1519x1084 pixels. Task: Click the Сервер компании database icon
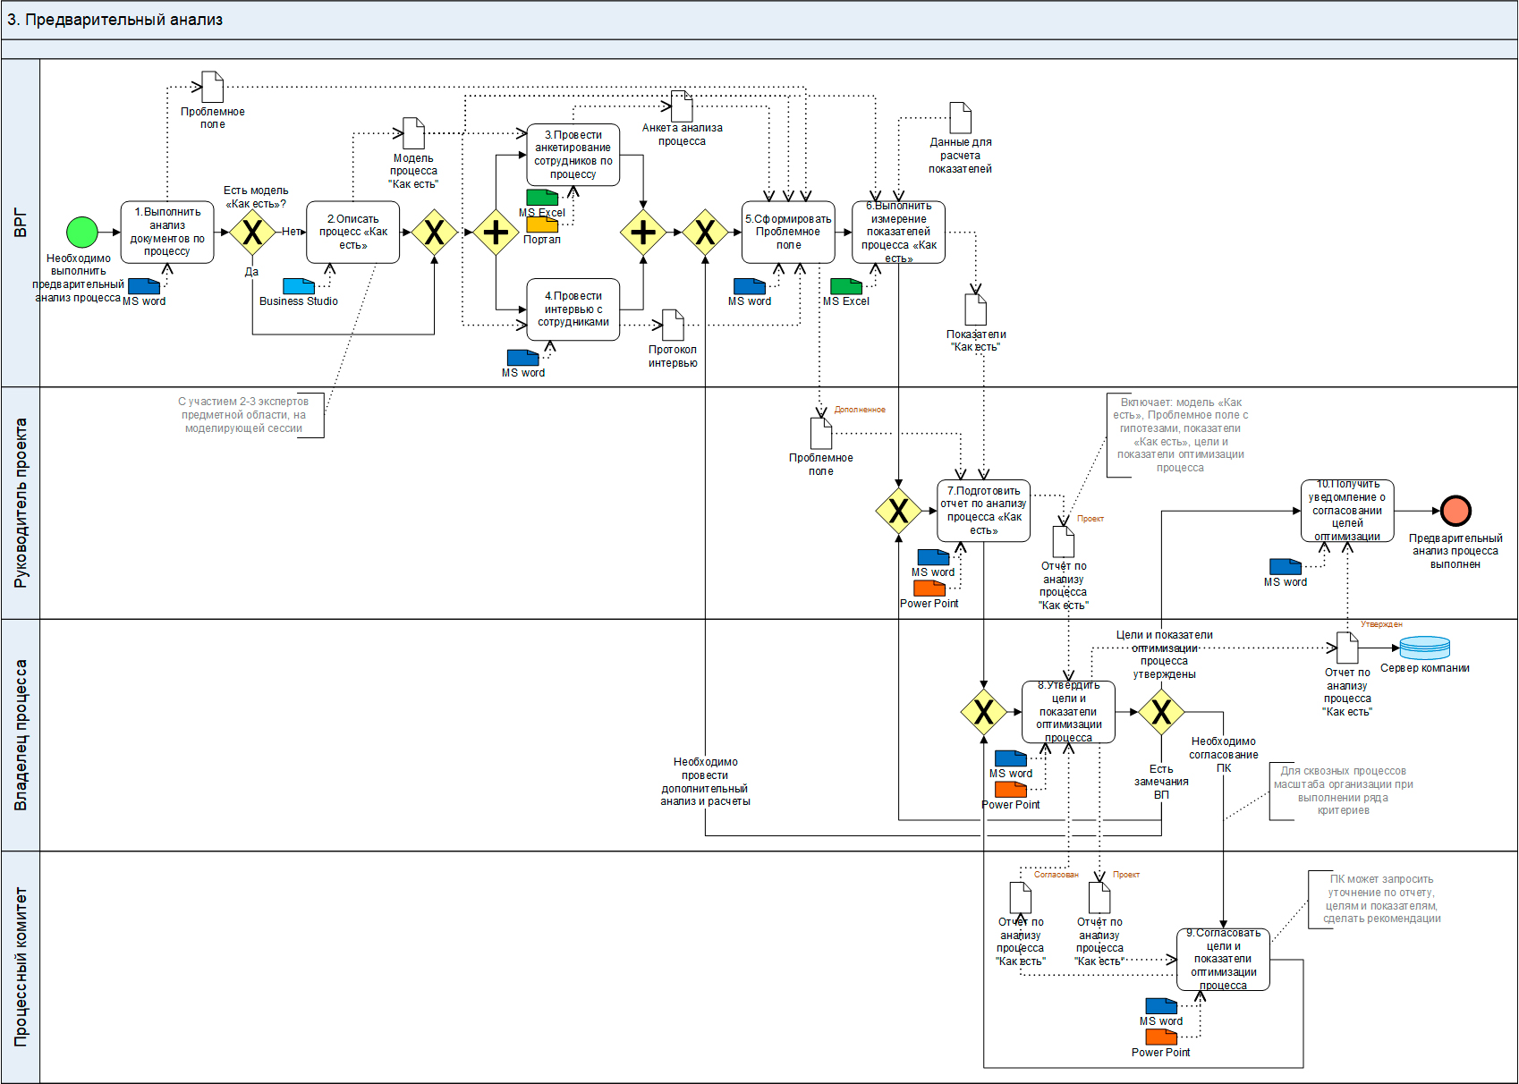coord(1424,648)
